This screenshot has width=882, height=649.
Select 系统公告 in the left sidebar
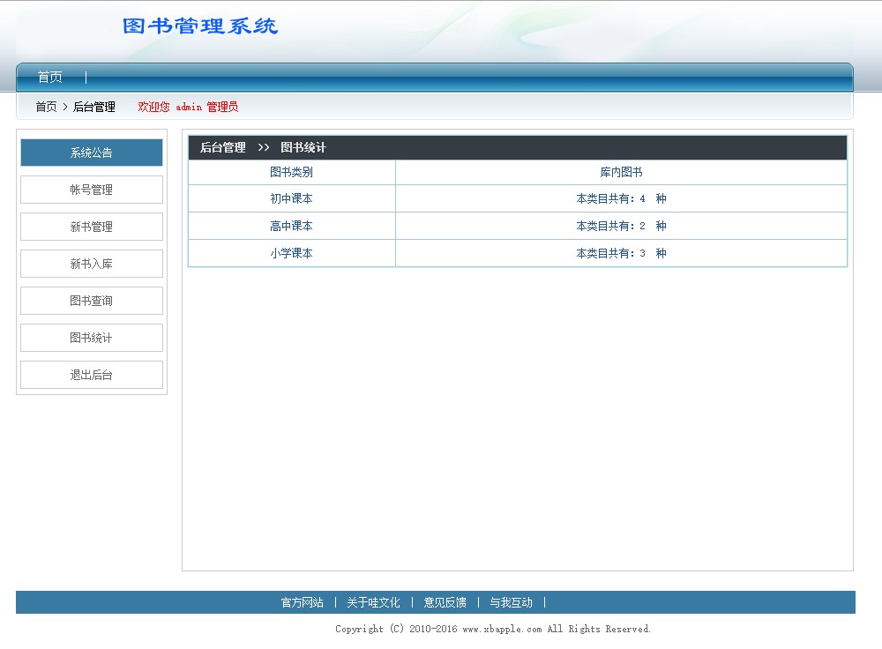(x=92, y=153)
